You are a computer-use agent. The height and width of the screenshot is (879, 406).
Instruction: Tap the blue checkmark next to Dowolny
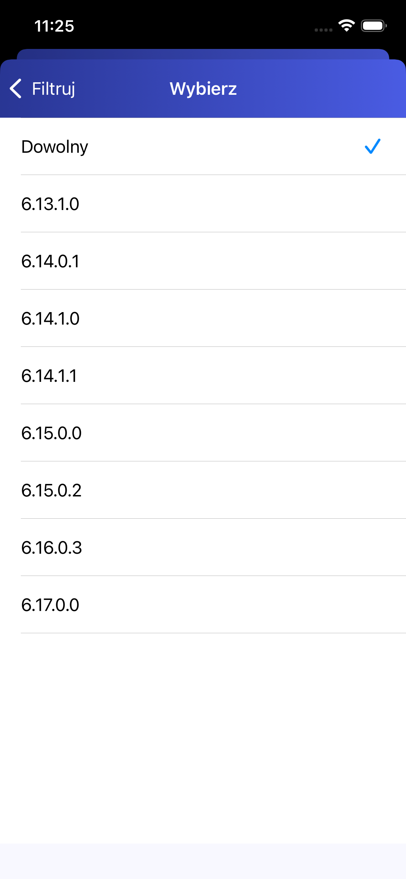coord(372,146)
